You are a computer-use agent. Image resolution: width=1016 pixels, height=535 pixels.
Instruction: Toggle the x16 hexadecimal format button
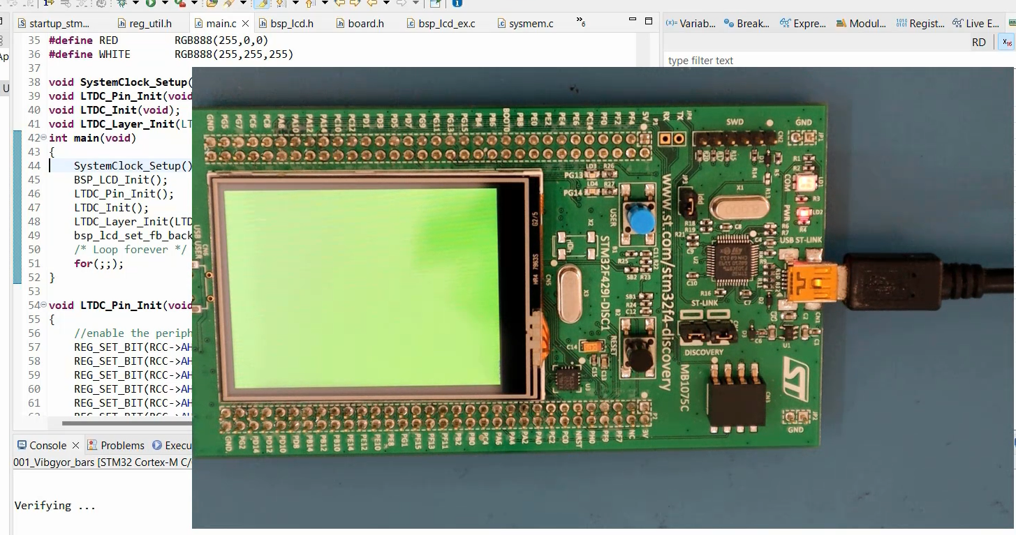point(1007,43)
